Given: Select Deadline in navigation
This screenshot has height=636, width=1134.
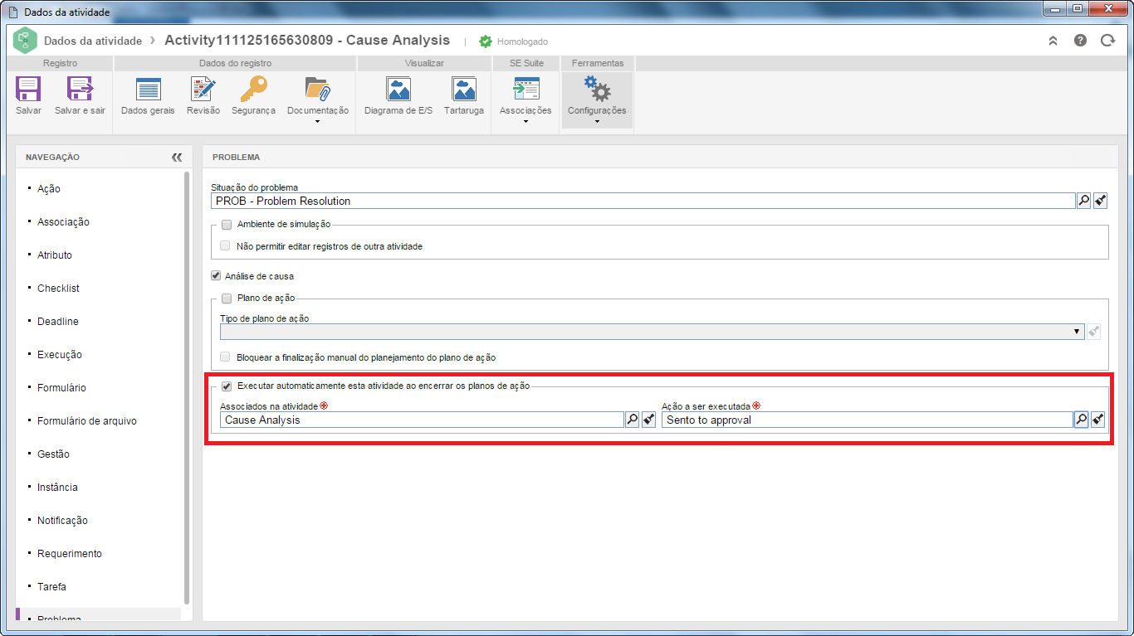Looking at the screenshot, I should point(58,321).
